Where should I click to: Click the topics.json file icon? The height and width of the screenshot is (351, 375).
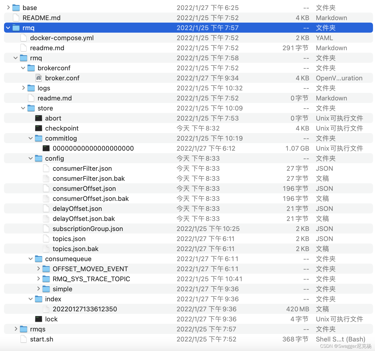[46, 239]
